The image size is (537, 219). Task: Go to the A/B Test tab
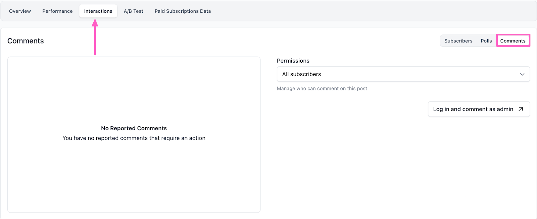coord(133,11)
